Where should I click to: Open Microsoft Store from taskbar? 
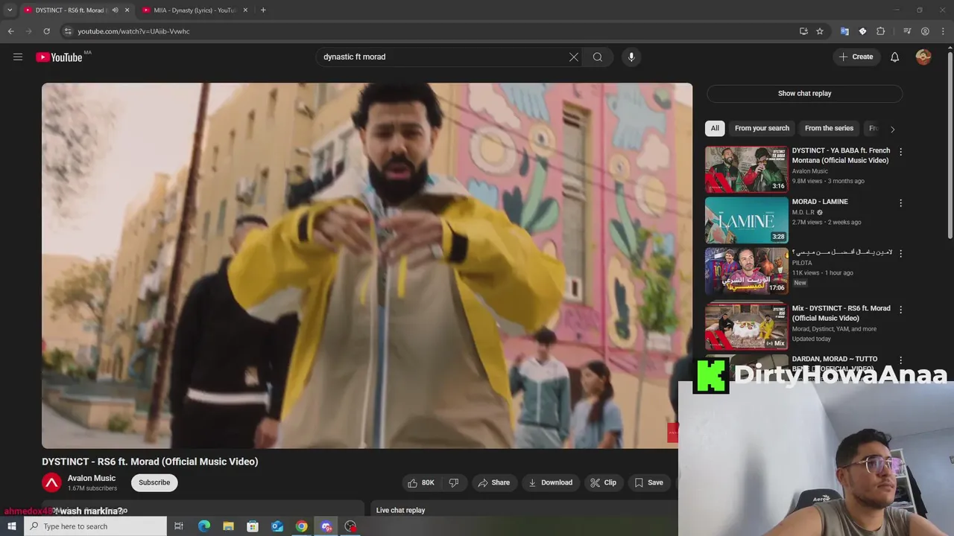click(x=253, y=526)
